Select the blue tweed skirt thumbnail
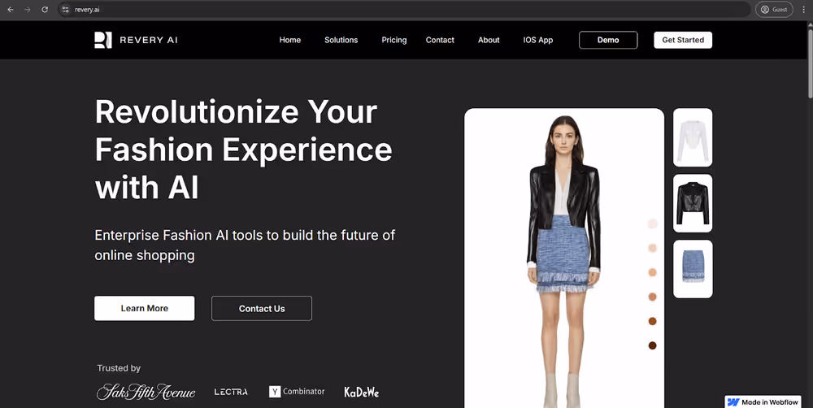Screen dimensions: 813x408 (x=693, y=269)
